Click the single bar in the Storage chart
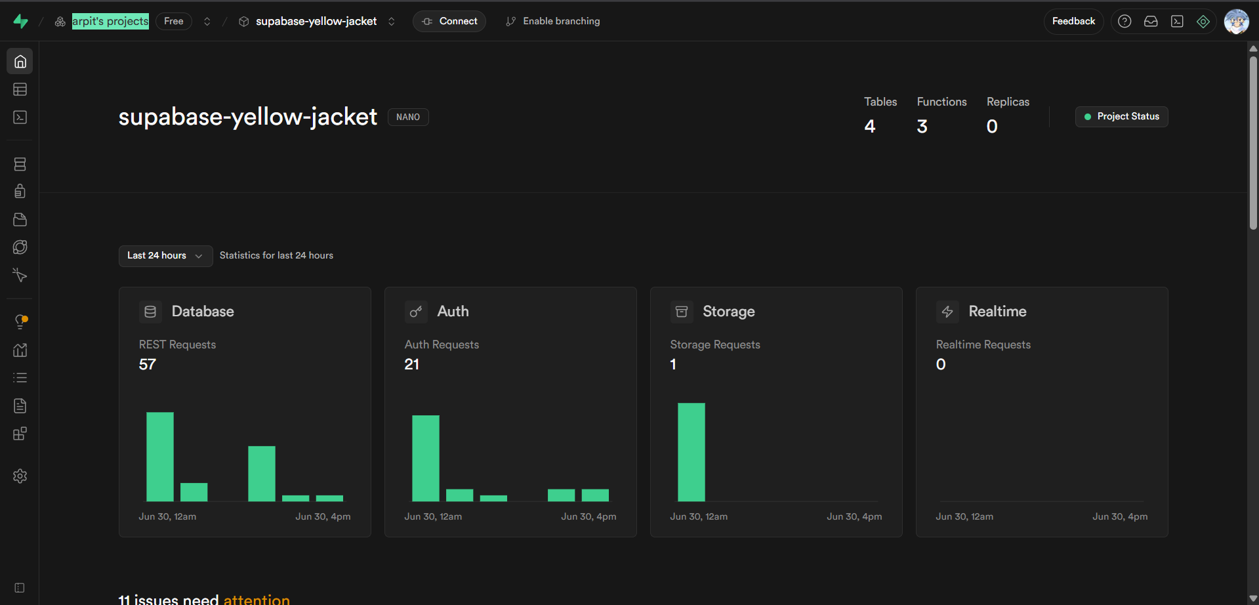 (691, 452)
